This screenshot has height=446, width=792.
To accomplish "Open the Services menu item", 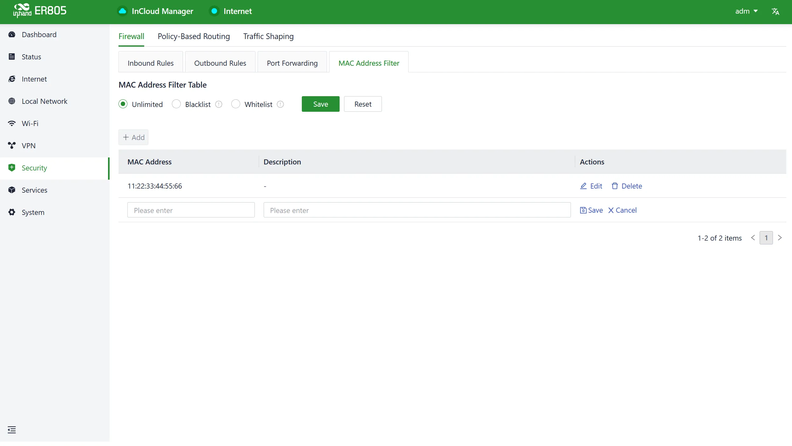I will 55,190.
